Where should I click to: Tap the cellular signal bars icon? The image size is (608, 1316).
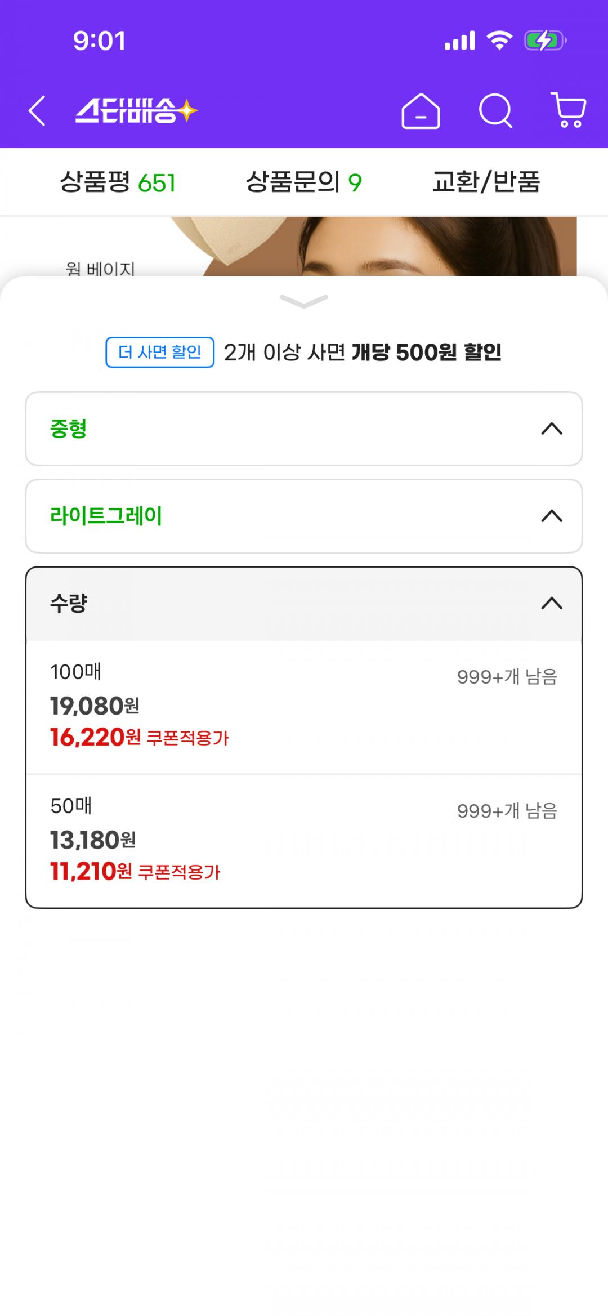coord(460,41)
